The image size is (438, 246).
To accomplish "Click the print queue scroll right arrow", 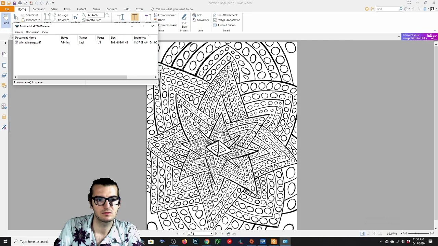I will click(155, 77).
